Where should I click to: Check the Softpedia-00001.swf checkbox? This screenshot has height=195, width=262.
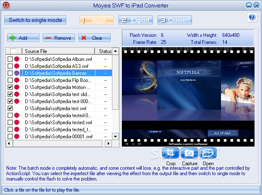click(x=10, y=137)
